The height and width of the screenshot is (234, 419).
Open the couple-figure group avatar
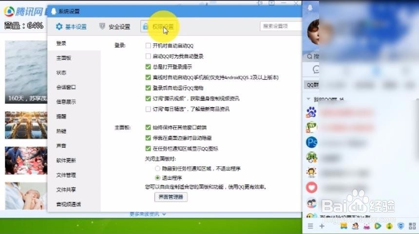pyautogui.click(x=312, y=203)
